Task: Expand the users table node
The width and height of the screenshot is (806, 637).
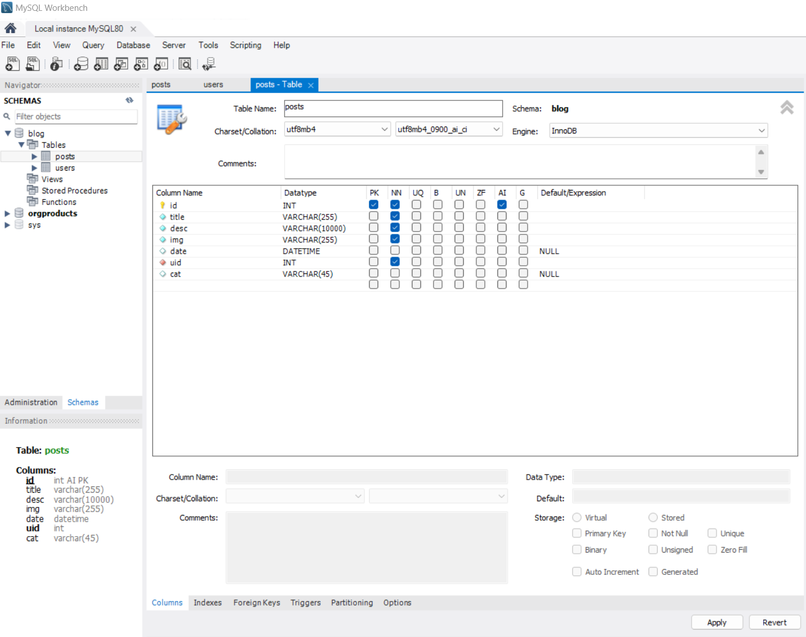Action: point(34,168)
